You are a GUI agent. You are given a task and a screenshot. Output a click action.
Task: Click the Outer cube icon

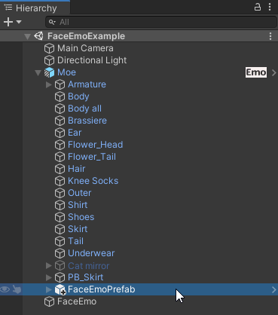tap(60, 193)
